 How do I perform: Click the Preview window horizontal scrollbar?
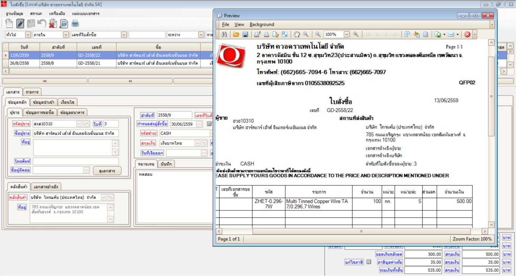361,231
